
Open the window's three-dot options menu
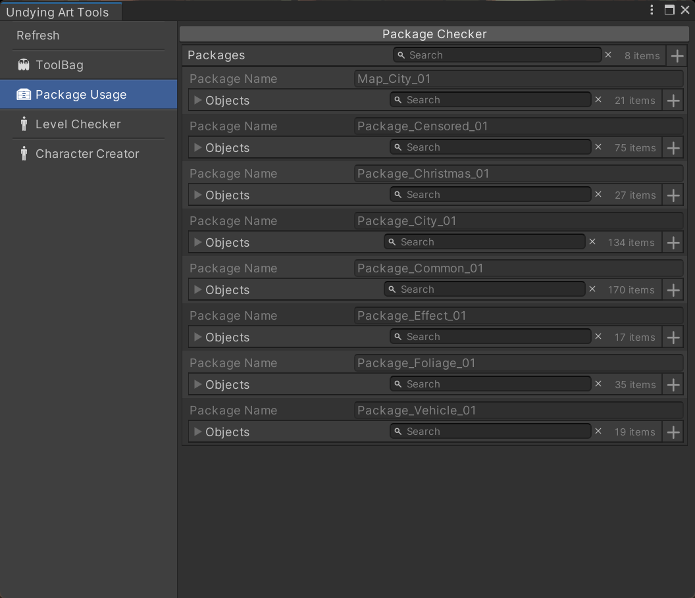(652, 10)
